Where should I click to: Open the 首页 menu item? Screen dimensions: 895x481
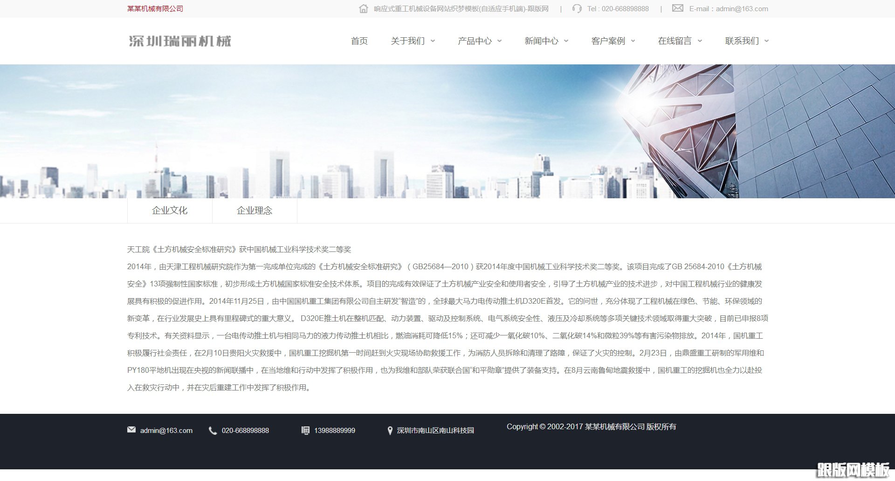359,41
